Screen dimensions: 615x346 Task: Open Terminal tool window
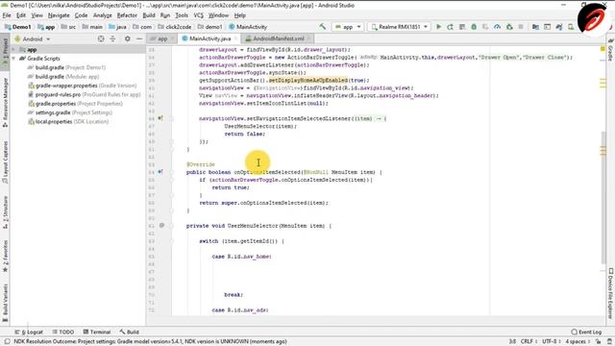click(96, 332)
